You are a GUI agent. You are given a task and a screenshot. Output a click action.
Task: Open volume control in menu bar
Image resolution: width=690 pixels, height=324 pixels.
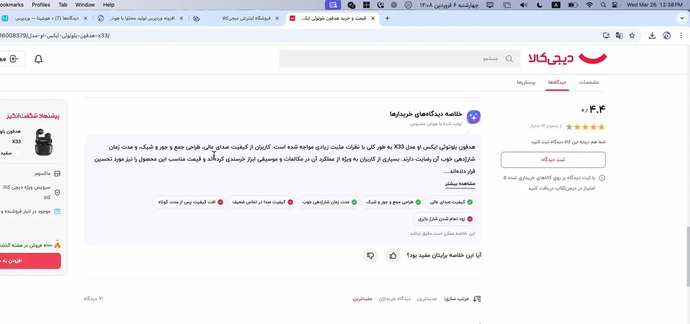tap(524, 5)
